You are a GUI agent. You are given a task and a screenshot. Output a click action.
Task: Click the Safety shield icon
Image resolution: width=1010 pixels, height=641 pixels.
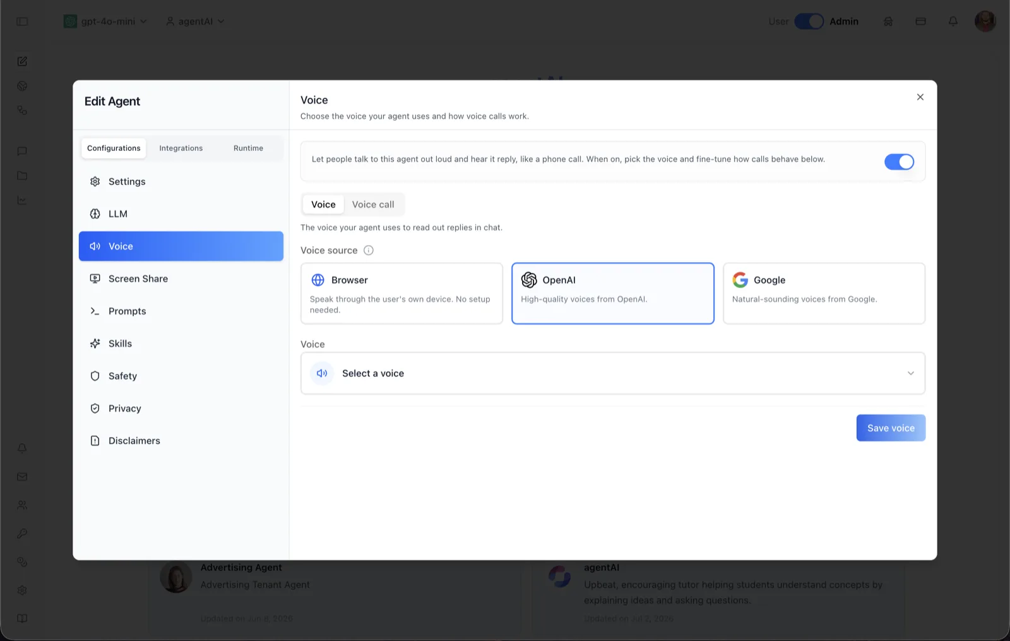click(x=95, y=376)
